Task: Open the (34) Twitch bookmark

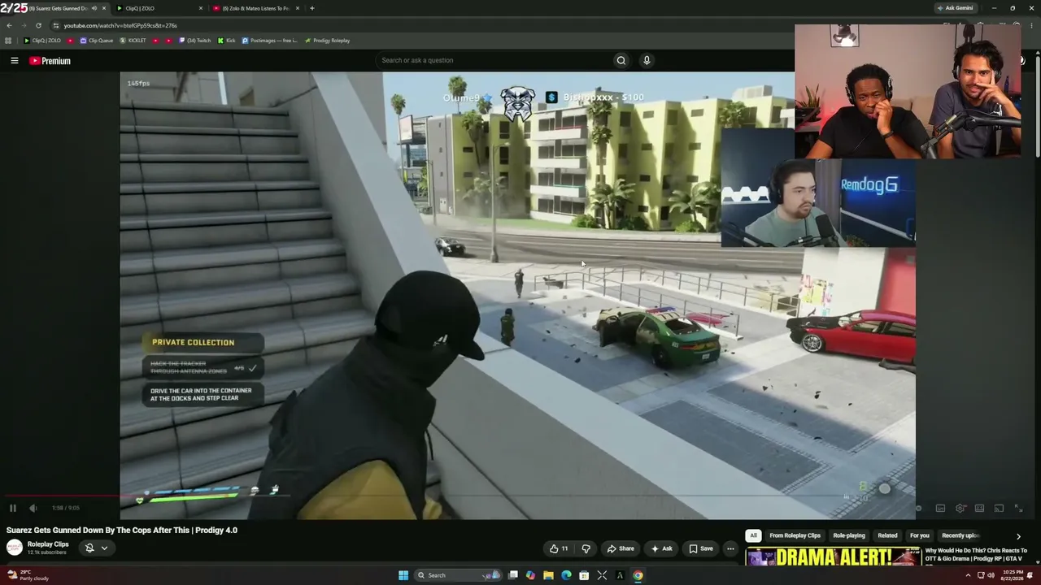Action: [x=194, y=41]
